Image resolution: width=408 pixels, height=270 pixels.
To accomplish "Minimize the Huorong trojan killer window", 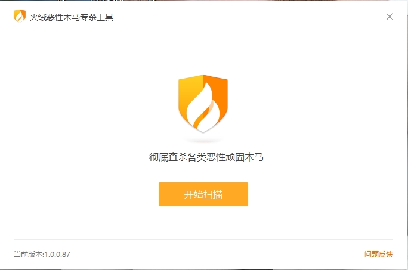I will tap(367, 17).
